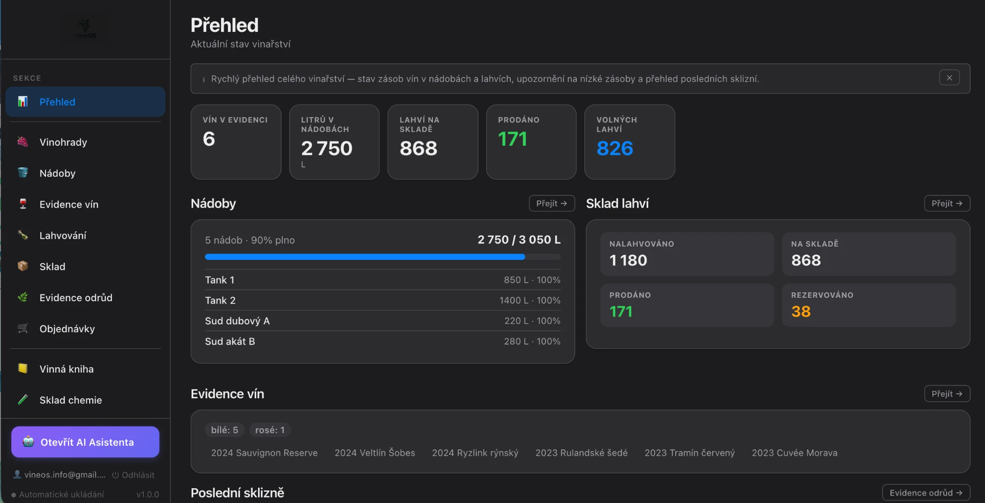Click Odhlásit to log out
The height and width of the screenshot is (503, 985).
[133, 475]
